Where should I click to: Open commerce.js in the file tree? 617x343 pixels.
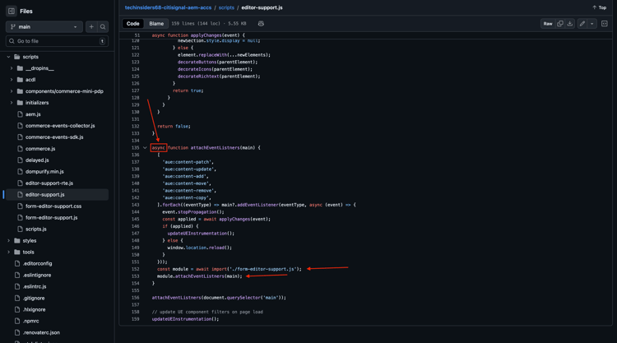pyautogui.click(x=40, y=149)
